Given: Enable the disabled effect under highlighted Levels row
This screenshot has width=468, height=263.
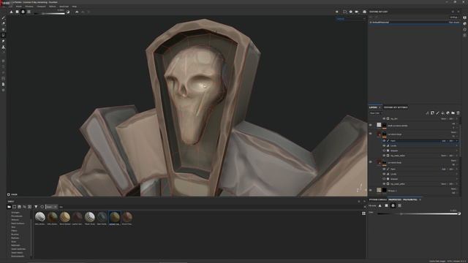Looking at the screenshot, I should [384, 150].
